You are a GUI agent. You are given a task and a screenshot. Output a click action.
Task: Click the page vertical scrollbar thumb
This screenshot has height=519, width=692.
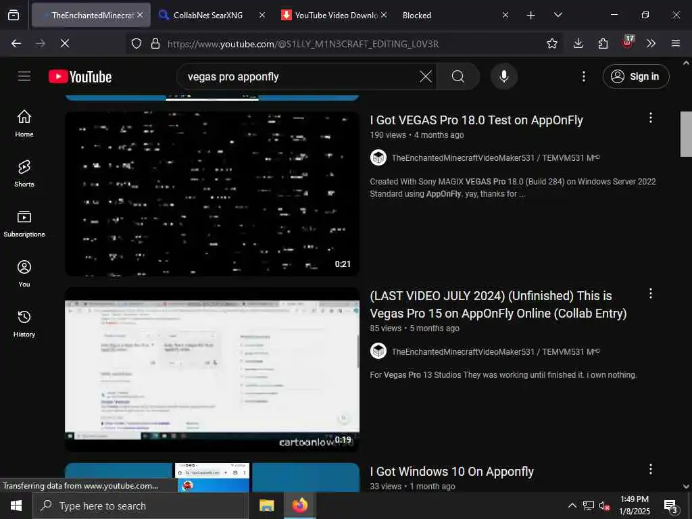click(686, 134)
